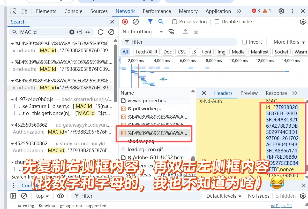Enable Disable cache checkbox

(217, 22)
